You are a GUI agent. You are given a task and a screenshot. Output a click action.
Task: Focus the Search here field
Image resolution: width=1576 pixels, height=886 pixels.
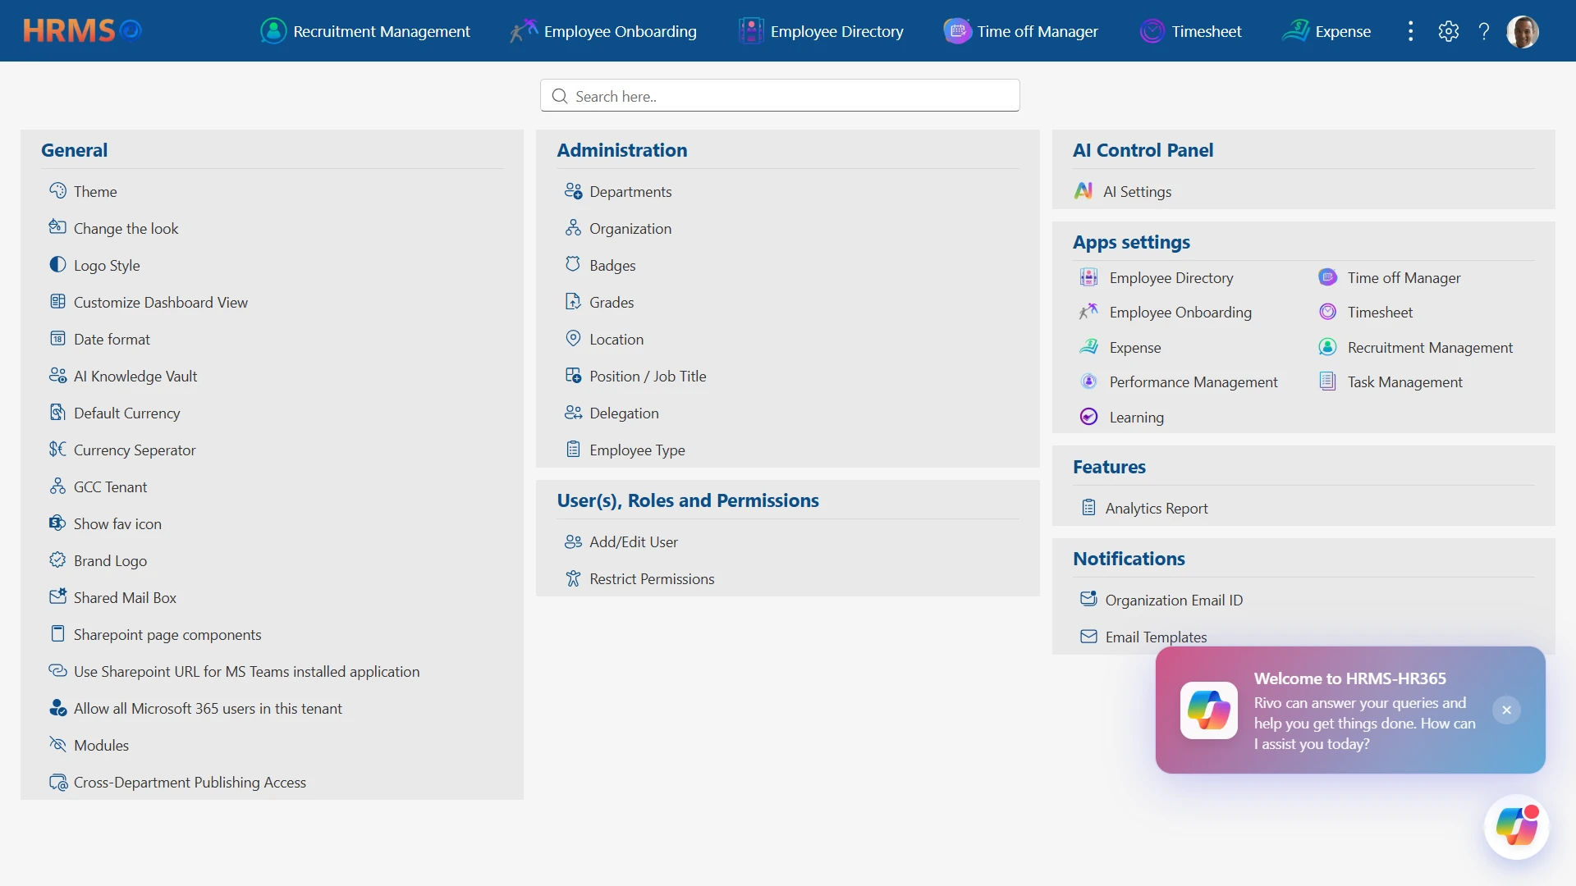coord(780,96)
